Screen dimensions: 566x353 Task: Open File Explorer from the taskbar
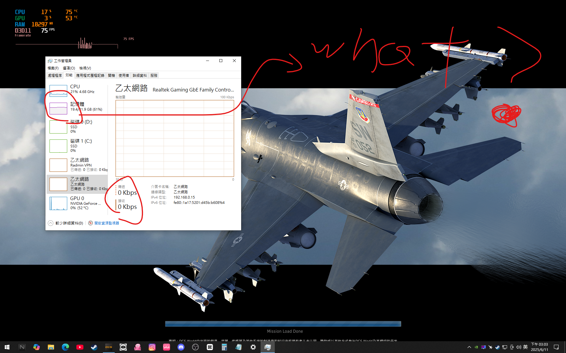point(51,347)
